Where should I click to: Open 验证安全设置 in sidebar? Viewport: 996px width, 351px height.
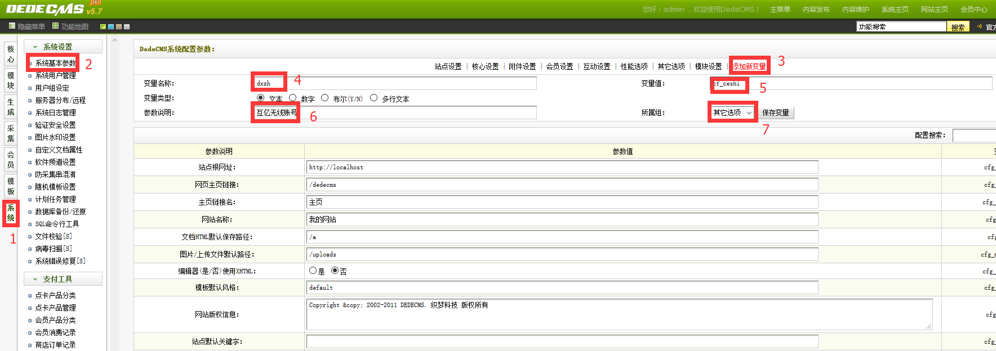tap(55, 125)
